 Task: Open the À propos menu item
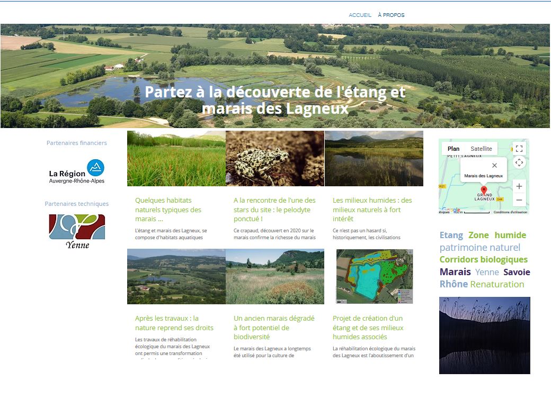(391, 15)
